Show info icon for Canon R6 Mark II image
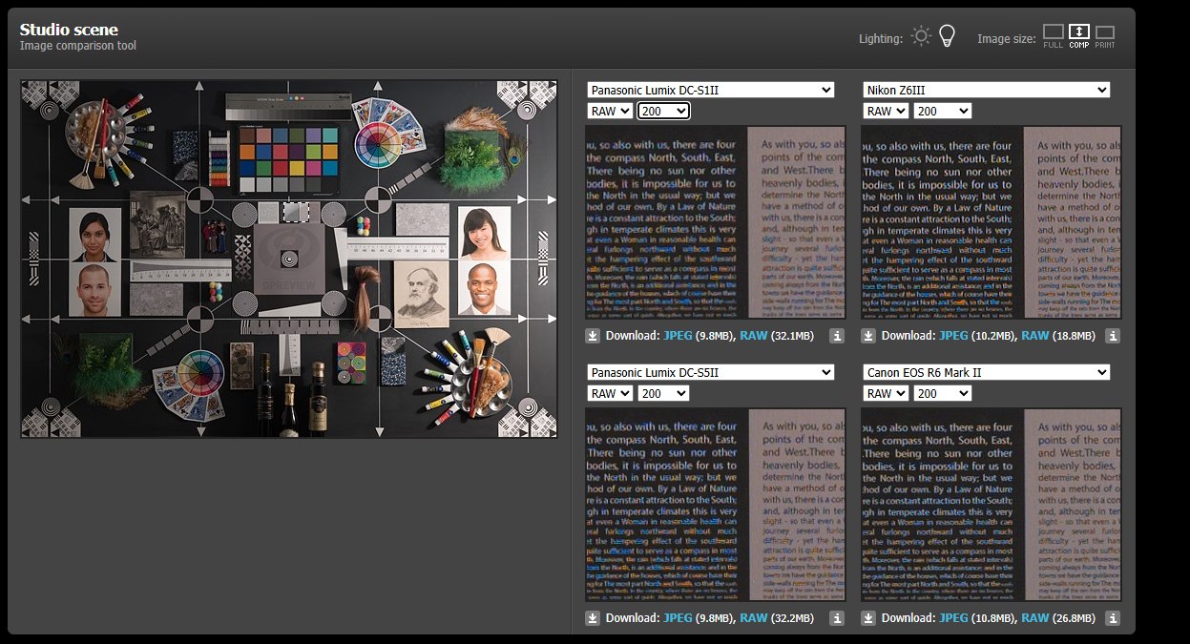Image resolution: width=1190 pixels, height=644 pixels. pyautogui.click(x=1113, y=618)
